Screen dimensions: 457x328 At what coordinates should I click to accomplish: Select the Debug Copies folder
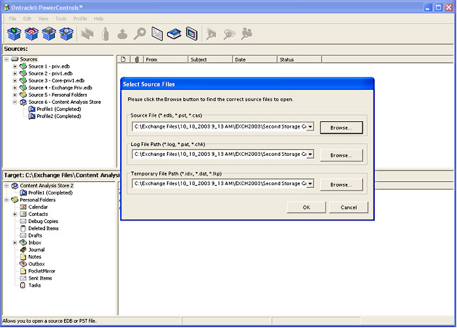pos(43,221)
